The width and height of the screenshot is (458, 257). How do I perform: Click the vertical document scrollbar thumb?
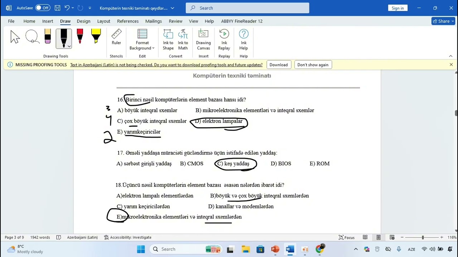(455, 113)
